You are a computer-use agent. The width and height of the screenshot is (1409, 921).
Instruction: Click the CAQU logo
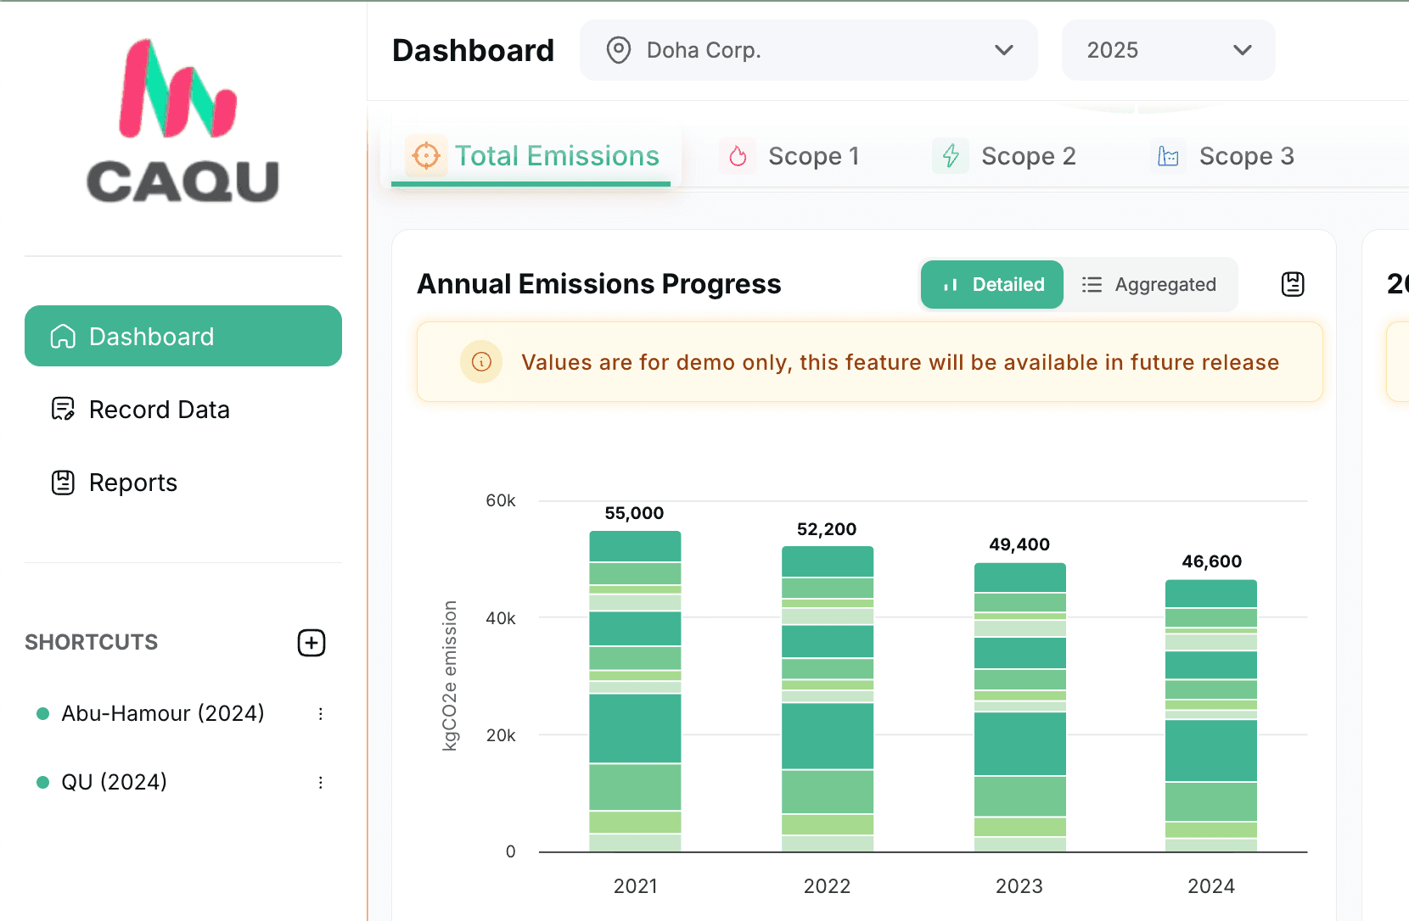pyautogui.click(x=182, y=121)
